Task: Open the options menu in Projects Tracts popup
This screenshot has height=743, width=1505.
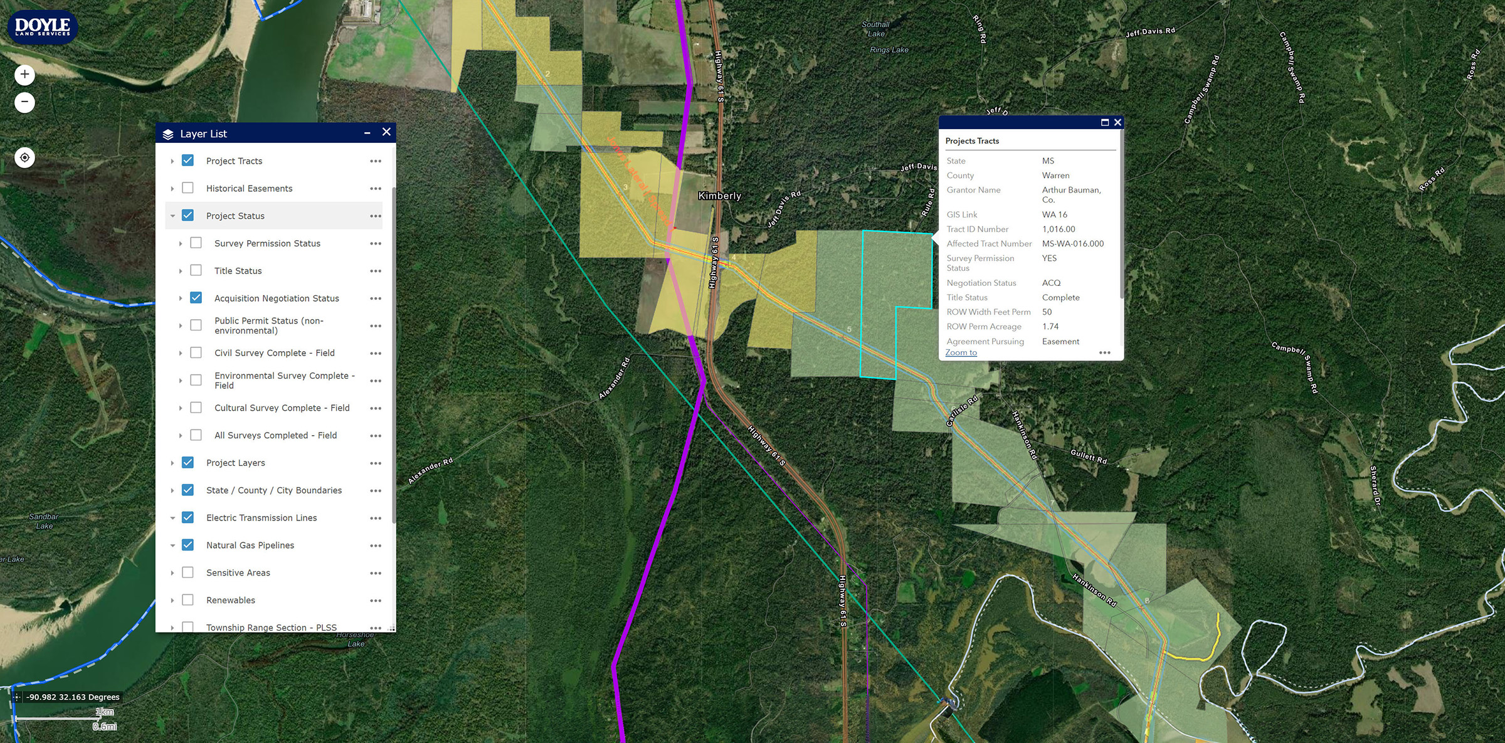Action: 1105,352
